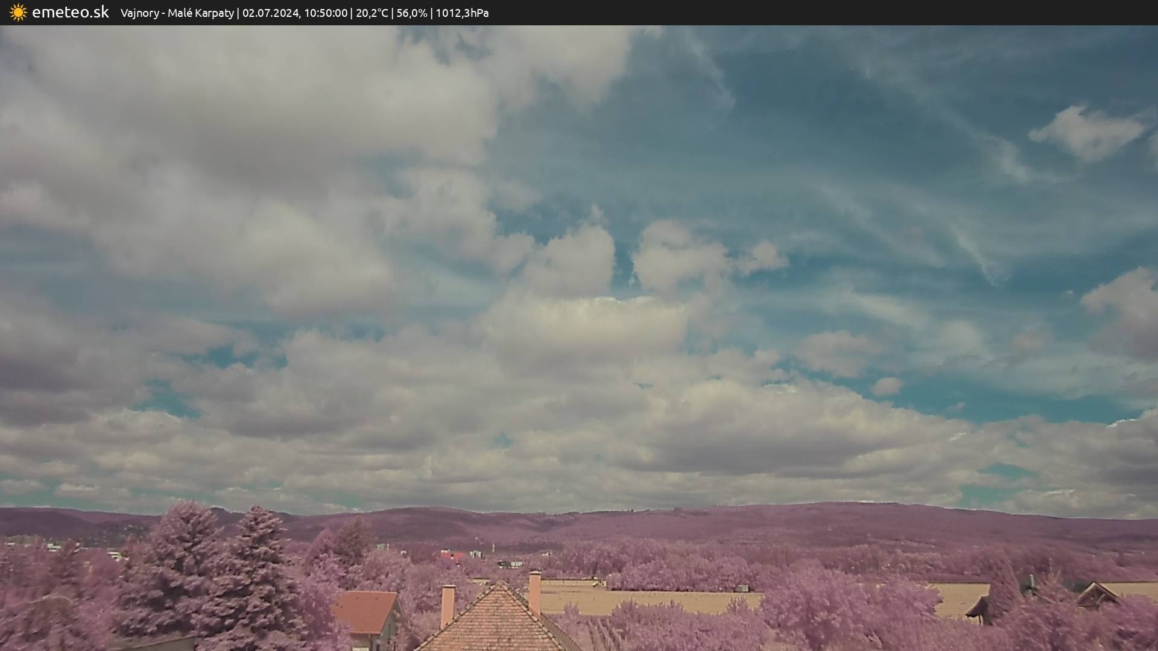
Task: Click the timestamp '10:50:00'
Action: pos(326,13)
